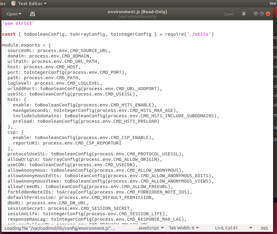Click the useSSL line
The width and height of the screenshot is (277, 234).
point(73,94)
